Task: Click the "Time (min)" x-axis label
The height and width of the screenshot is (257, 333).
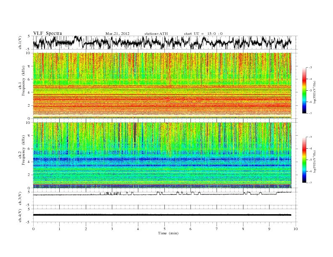Action: tap(168, 233)
